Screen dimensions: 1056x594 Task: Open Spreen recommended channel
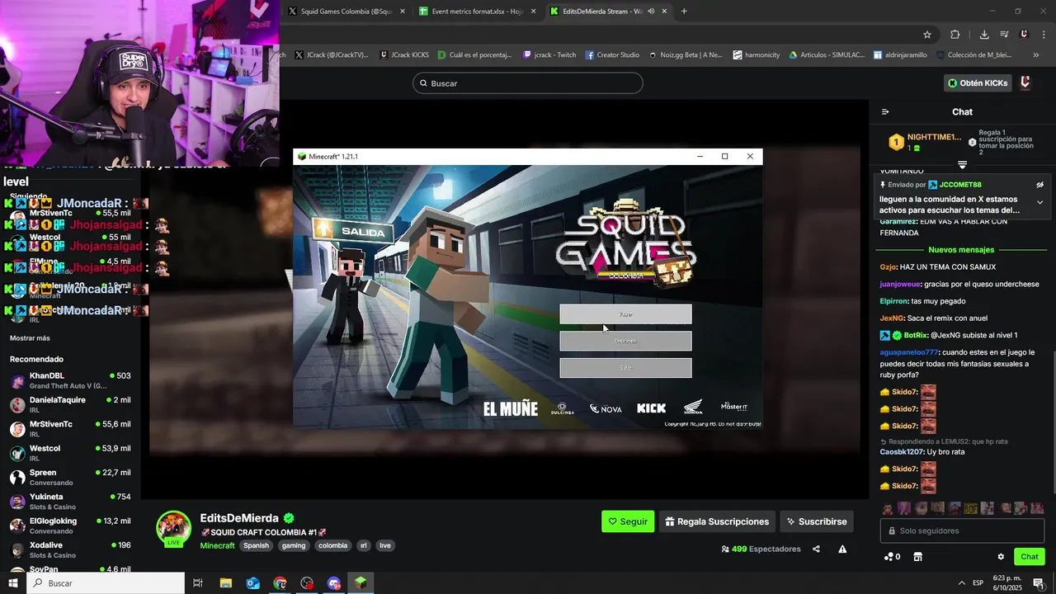click(x=70, y=477)
